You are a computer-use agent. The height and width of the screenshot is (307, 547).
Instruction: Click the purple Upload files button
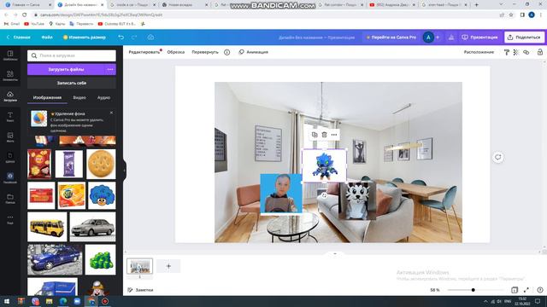click(x=66, y=69)
